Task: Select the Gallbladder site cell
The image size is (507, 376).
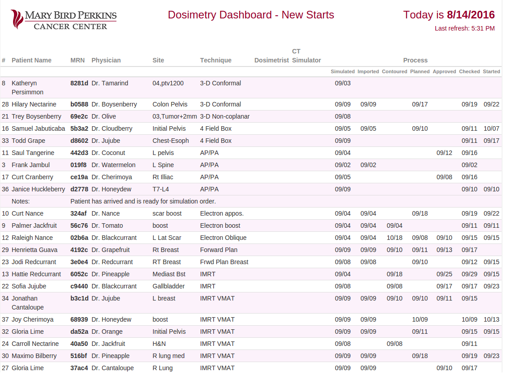Action: (168, 286)
